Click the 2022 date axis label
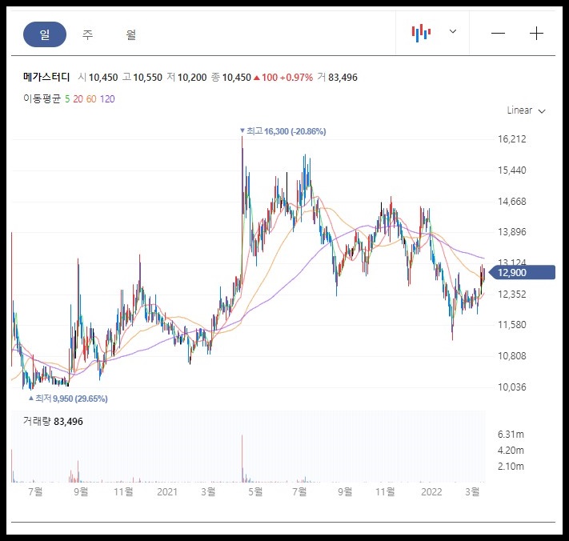The image size is (569, 541). tap(431, 492)
